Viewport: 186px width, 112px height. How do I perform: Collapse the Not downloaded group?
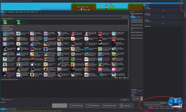pyautogui.click(x=2, y=30)
